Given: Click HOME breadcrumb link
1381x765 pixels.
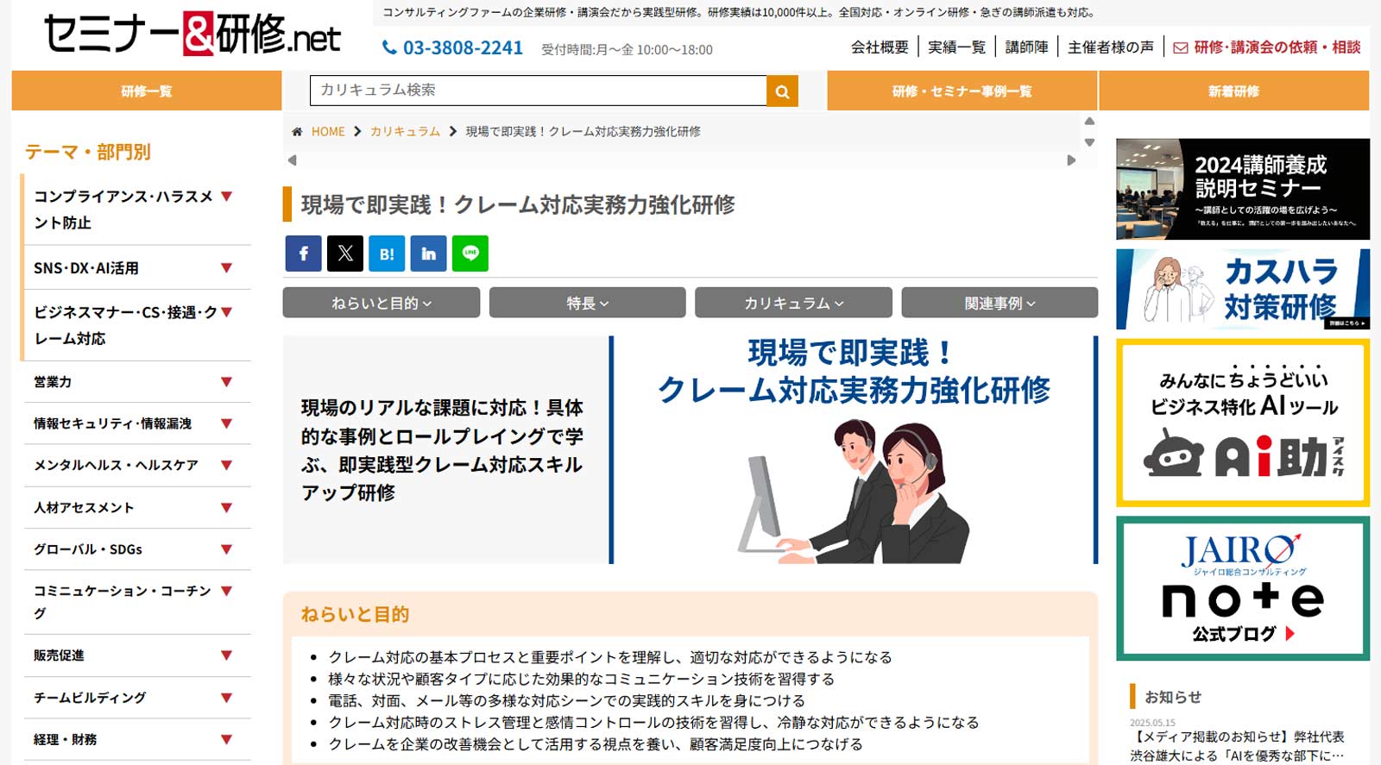Looking at the screenshot, I should point(328,132).
